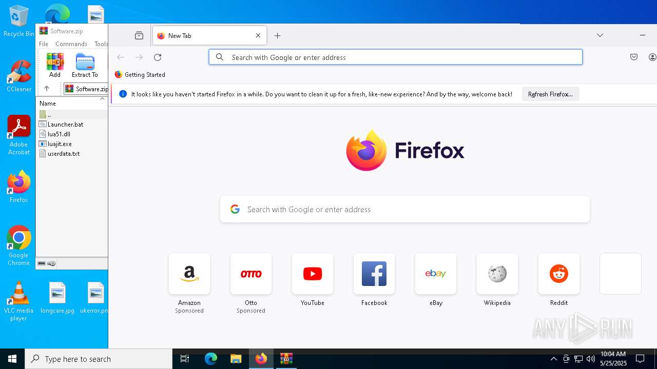This screenshot has height=369, width=657.
Task: Open the Firefox account icon
Action: (x=652, y=57)
